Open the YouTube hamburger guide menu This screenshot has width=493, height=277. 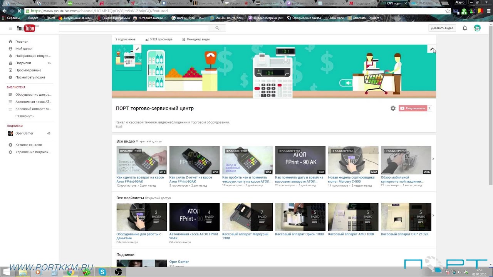(11, 28)
